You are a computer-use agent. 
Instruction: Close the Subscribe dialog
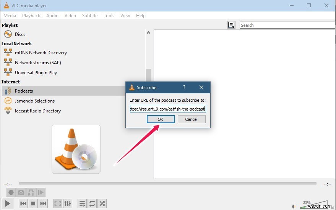point(201,87)
